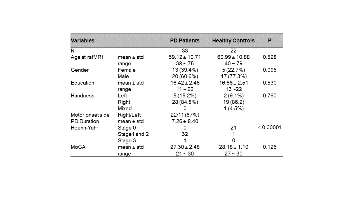Screen dimensions: 358x201
Task: Click the Variables column header
Action: 83,41
